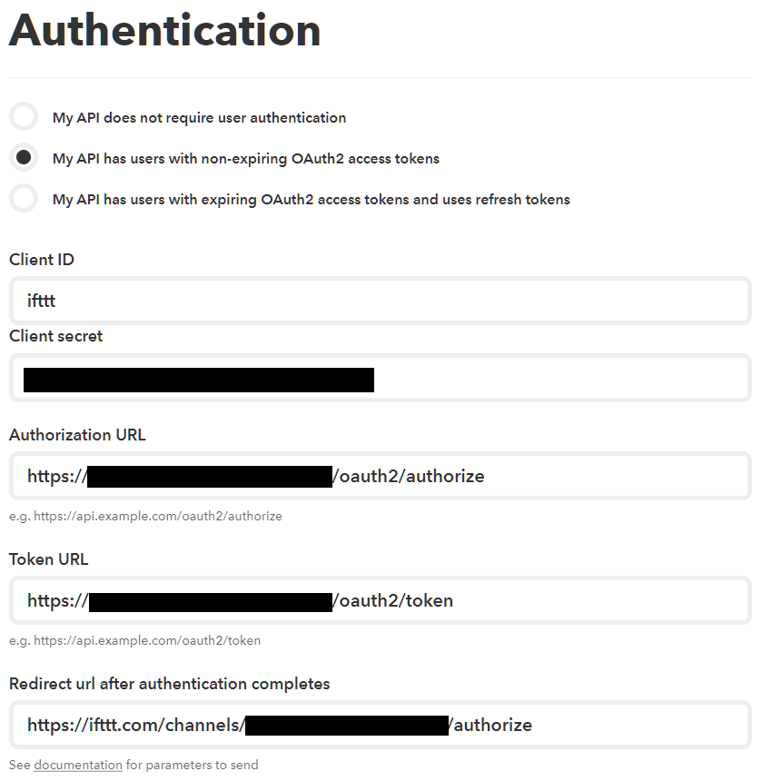Click the 'uses refresh tokens' option text

point(312,200)
